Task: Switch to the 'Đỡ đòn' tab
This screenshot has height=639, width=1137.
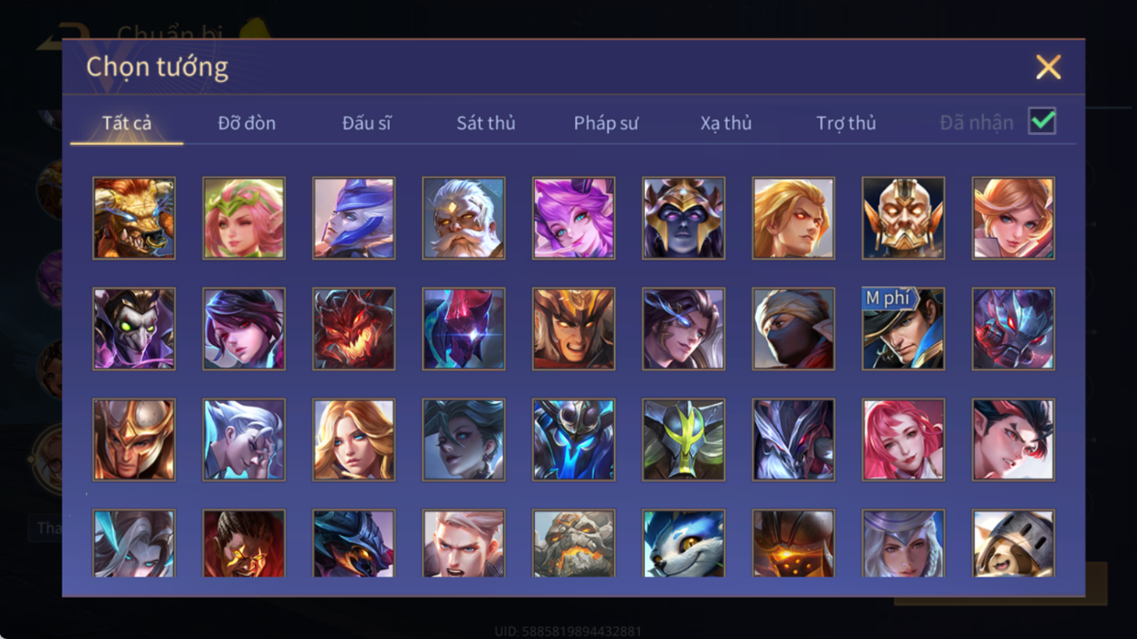Action: [x=247, y=123]
